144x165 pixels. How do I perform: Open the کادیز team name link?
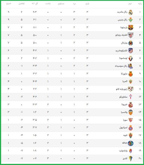(125, 159)
